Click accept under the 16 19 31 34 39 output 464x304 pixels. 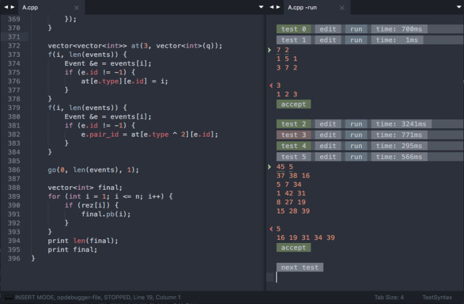point(294,248)
